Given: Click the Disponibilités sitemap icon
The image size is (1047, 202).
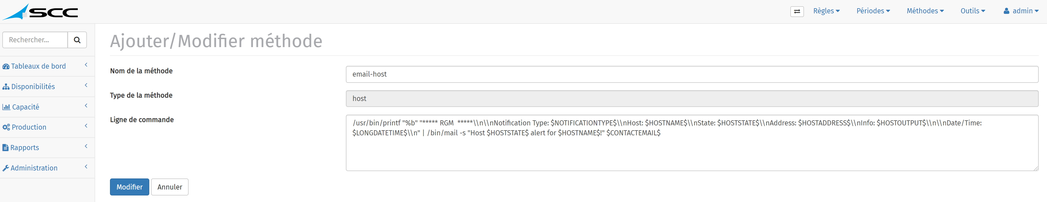Looking at the screenshot, I should 6,87.
